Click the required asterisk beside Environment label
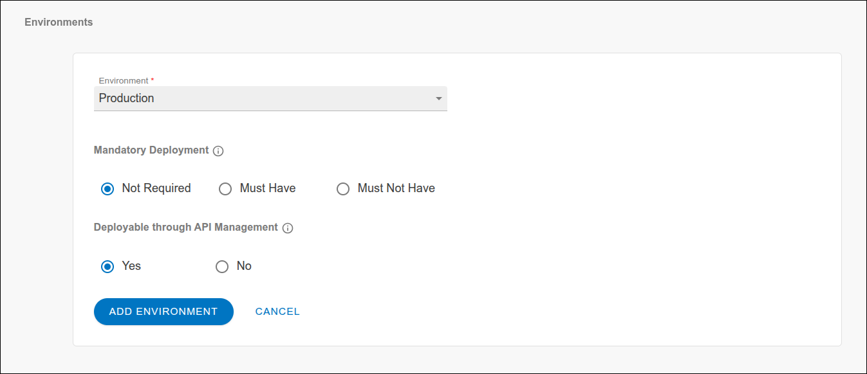The width and height of the screenshot is (867, 374). point(153,80)
